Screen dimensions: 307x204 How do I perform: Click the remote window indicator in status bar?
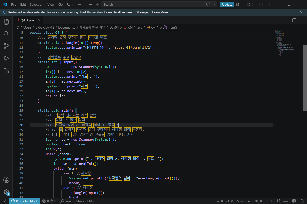pyautogui.click(x=4, y=201)
